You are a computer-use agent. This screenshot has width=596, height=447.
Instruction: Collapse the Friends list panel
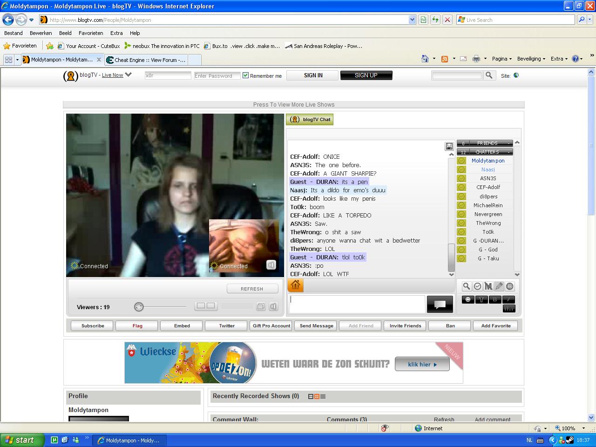(508, 143)
